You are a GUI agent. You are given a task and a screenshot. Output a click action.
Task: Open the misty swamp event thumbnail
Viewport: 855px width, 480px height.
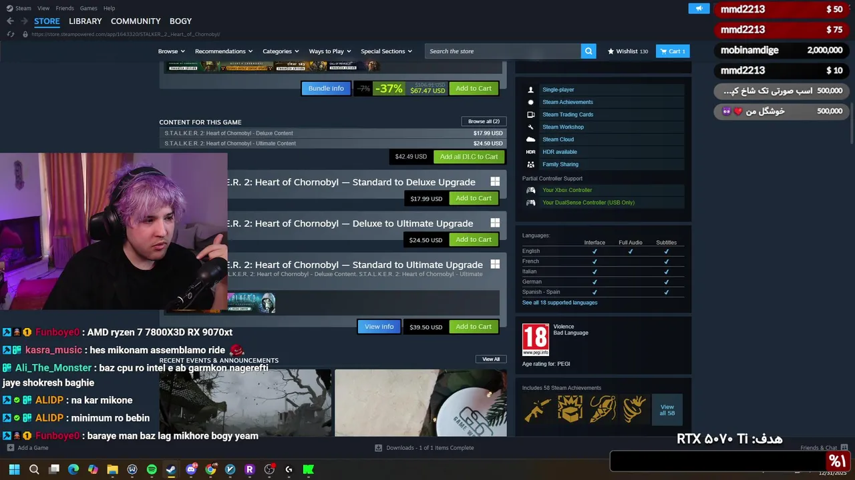[x=244, y=403]
